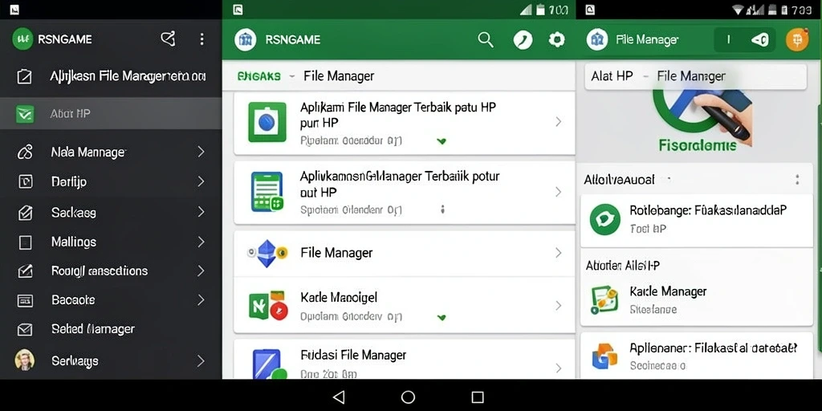Open Apllenaner: Filakasí al detetat title
The height and width of the screenshot is (411, 822).
point(714,348)
